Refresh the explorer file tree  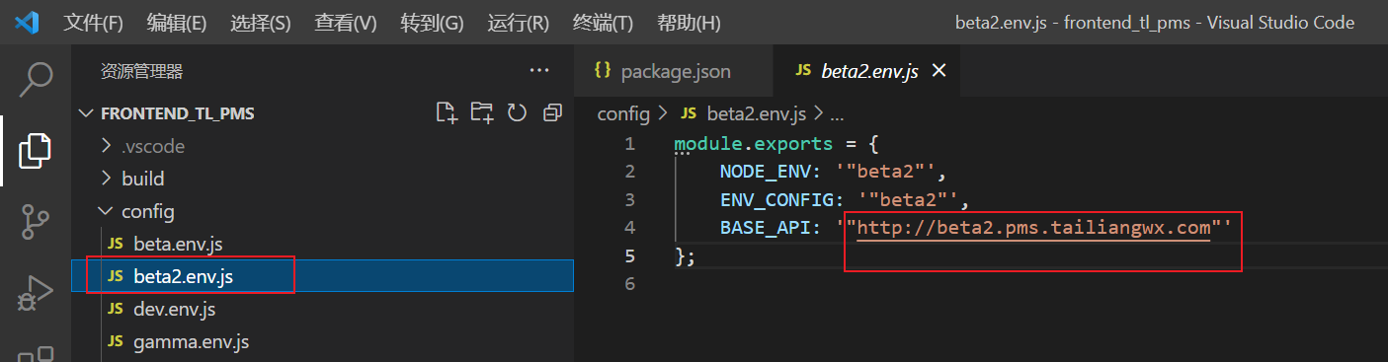[517, 112]
